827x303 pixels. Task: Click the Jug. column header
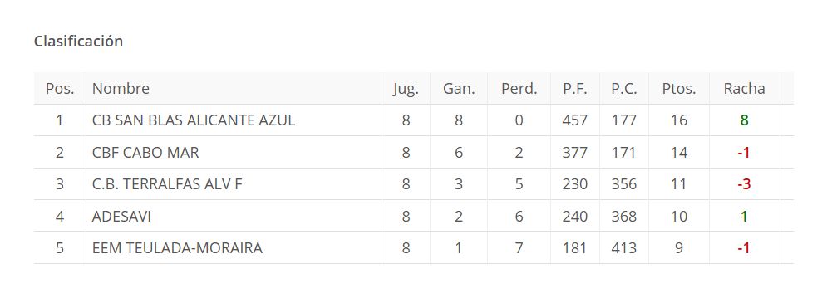coord(406,89)
